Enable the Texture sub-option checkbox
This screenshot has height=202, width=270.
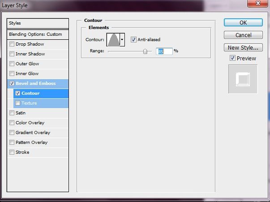(x=18, y=103)
